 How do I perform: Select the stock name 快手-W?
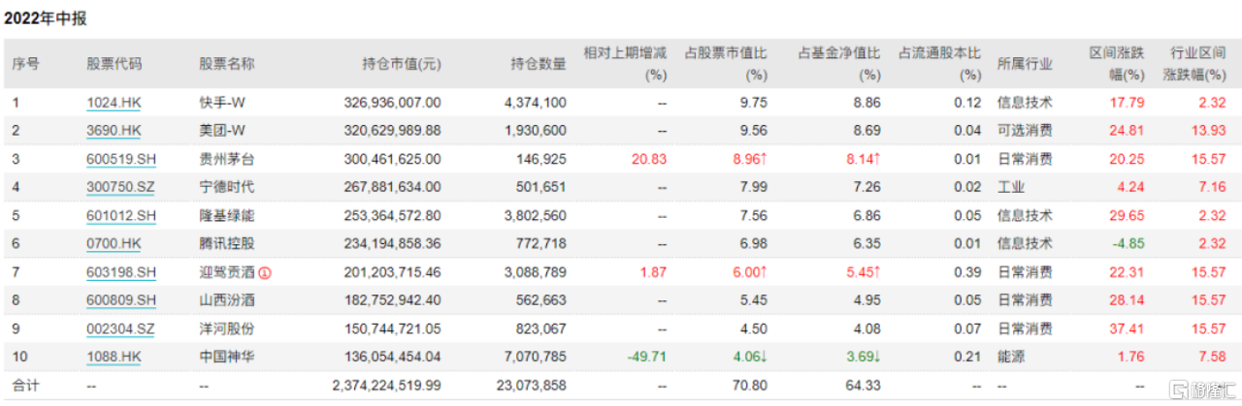click(x=221, y=102)
